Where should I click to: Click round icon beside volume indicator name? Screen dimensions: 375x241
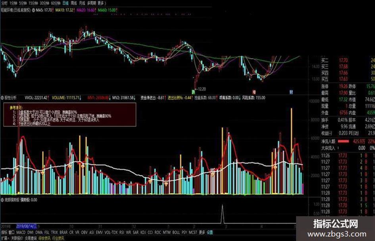click(2, 98)
